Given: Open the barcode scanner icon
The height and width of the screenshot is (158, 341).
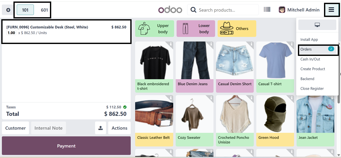Looking at the screenshot, I should (267, 10).
